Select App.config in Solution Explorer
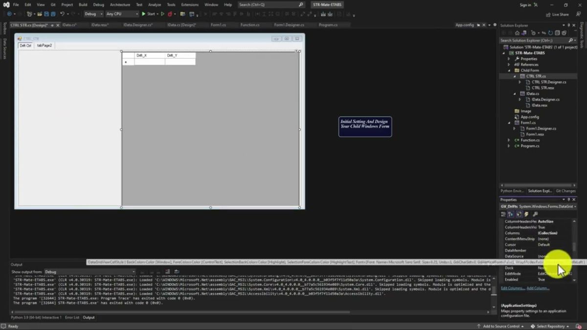The image size is (587, 330). tap(530, 117)
